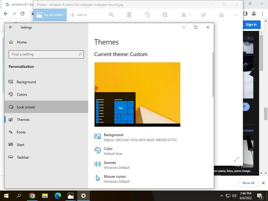This screenshot has width=268, height=201.
Task: Open Chrome profile avatar icon
Action: click(254, 14)
